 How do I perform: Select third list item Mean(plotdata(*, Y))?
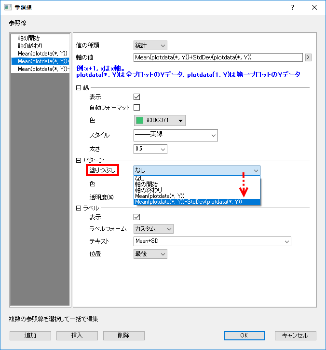(x=40, y=54)
